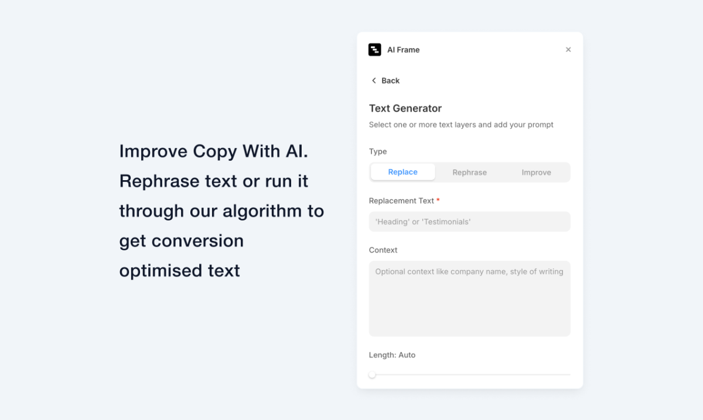Switch to the Rephrase type option
703x420 pixels.
470,172
